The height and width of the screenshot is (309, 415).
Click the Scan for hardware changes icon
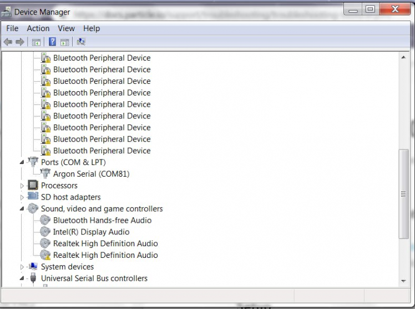(80, 42)
